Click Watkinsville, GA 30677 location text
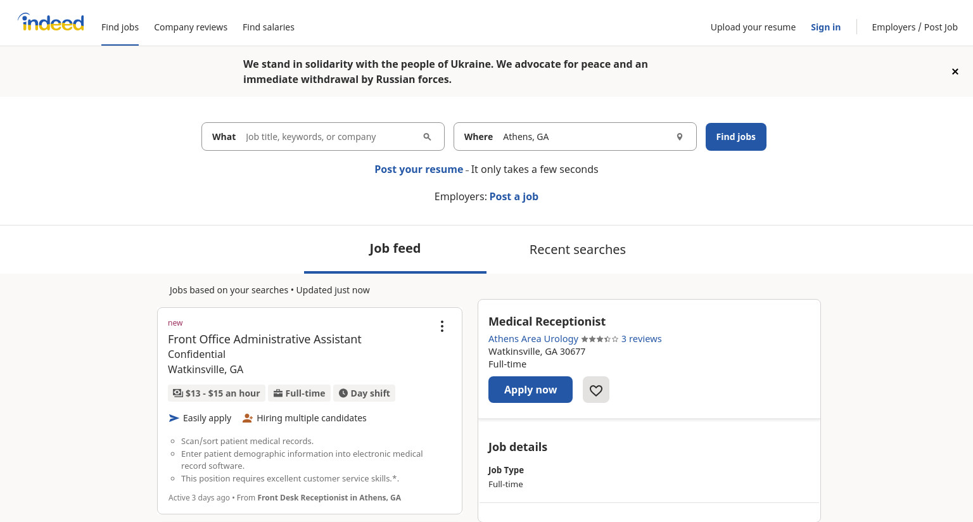This screenshot has width=973, height=522. point(537,352)
